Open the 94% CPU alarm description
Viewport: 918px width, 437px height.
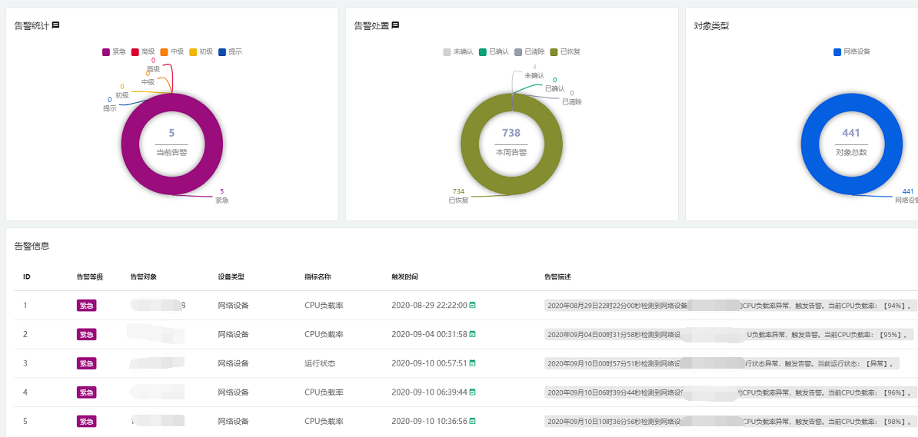pyautogui.click(x=730, y=306)
